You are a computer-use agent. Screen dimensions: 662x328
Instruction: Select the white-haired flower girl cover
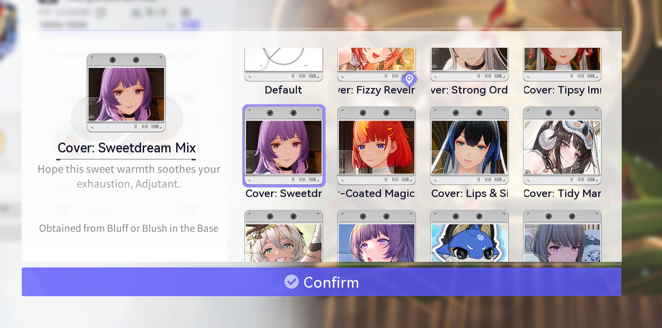(x=283, y=236)
